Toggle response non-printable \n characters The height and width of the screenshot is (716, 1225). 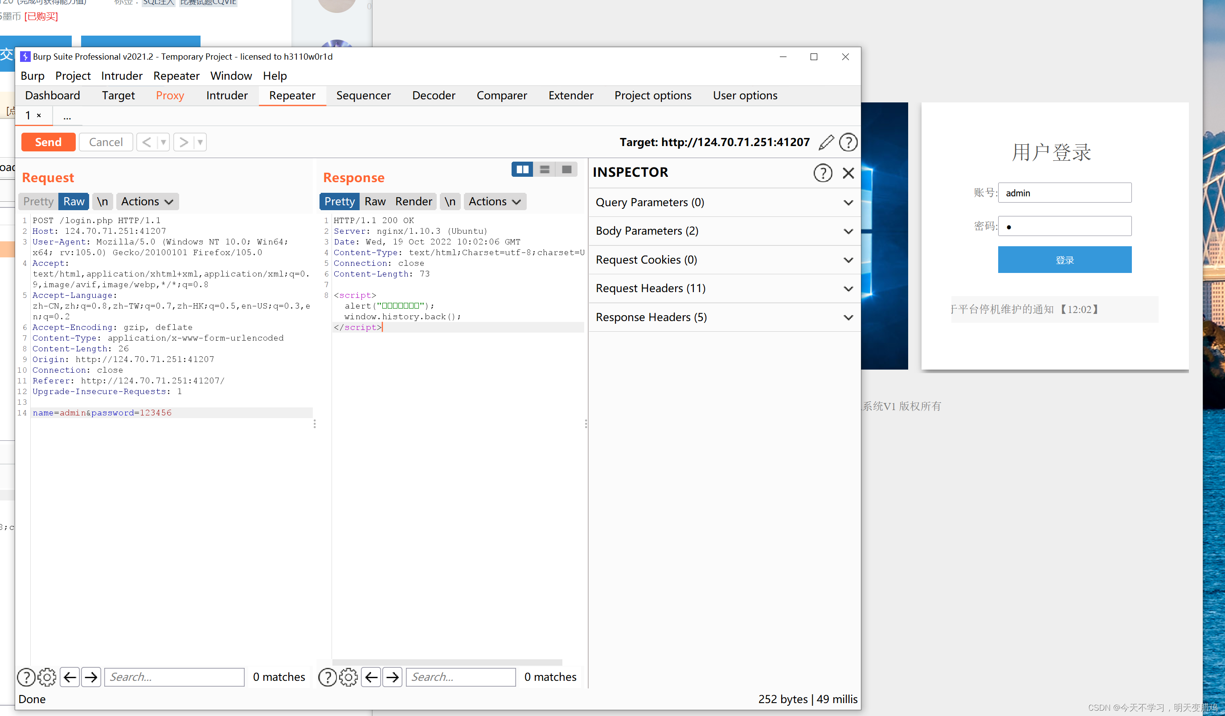450,202
